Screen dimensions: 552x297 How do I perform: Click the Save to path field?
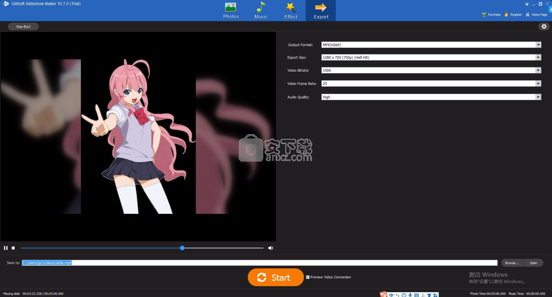[259, 263]
